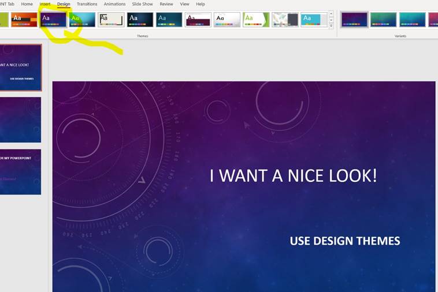Expand the full Themes gallery
Viewport: 438px width, 292px height.
pyautogui.click(x=331, y=26)
